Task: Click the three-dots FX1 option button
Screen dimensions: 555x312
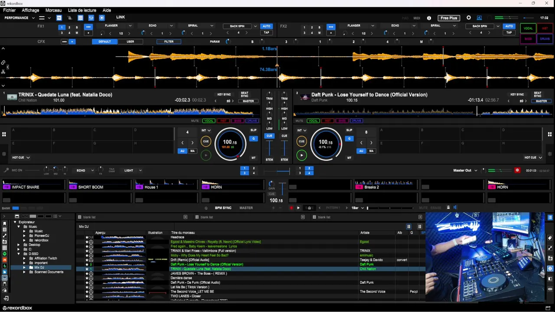Action: [x=88, y=27]
